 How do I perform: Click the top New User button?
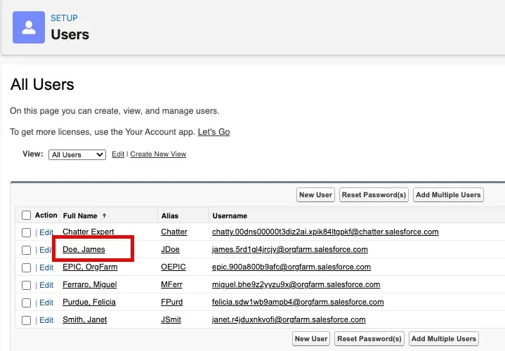click(315, 195)
